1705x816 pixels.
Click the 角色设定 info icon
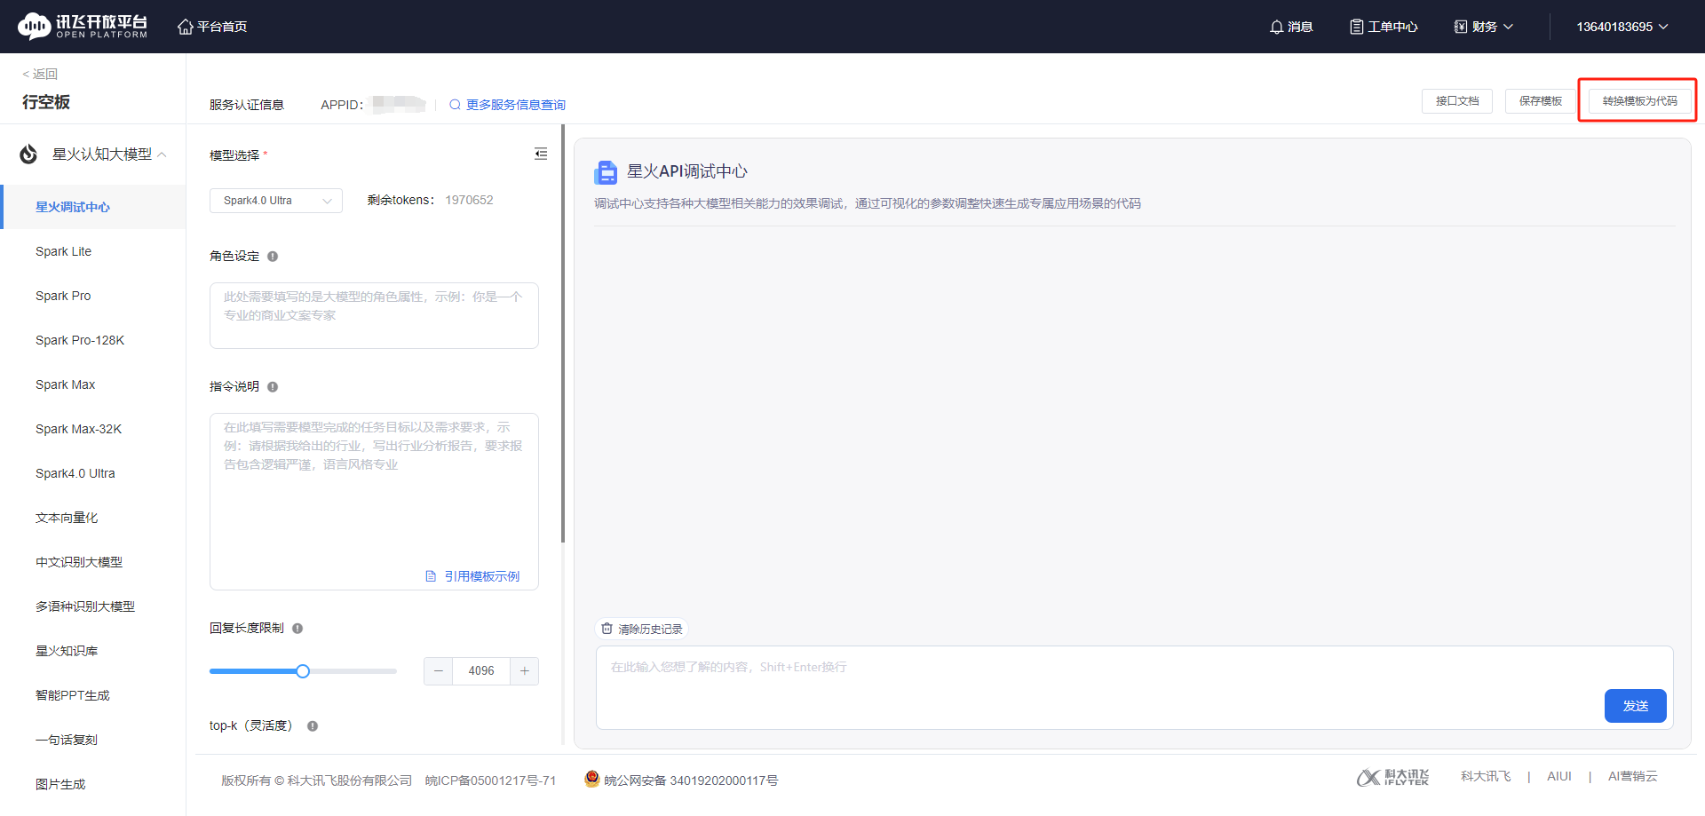pos(273,257)
